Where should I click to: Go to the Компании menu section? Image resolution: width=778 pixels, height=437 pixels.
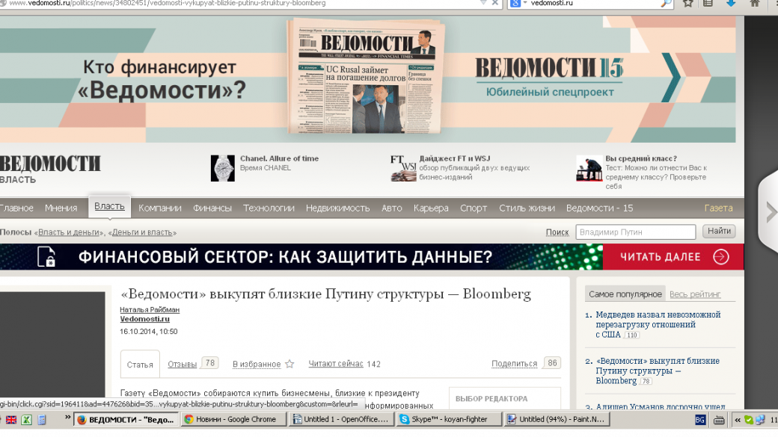[160, 208]
